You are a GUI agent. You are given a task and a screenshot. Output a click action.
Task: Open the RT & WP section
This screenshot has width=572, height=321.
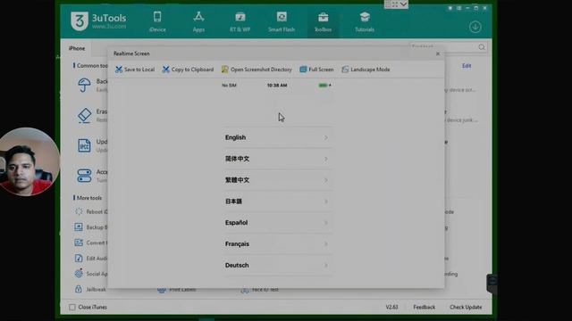[x=240, y=21]
